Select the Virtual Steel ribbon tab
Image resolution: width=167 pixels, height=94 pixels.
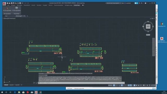click(77, 5)
